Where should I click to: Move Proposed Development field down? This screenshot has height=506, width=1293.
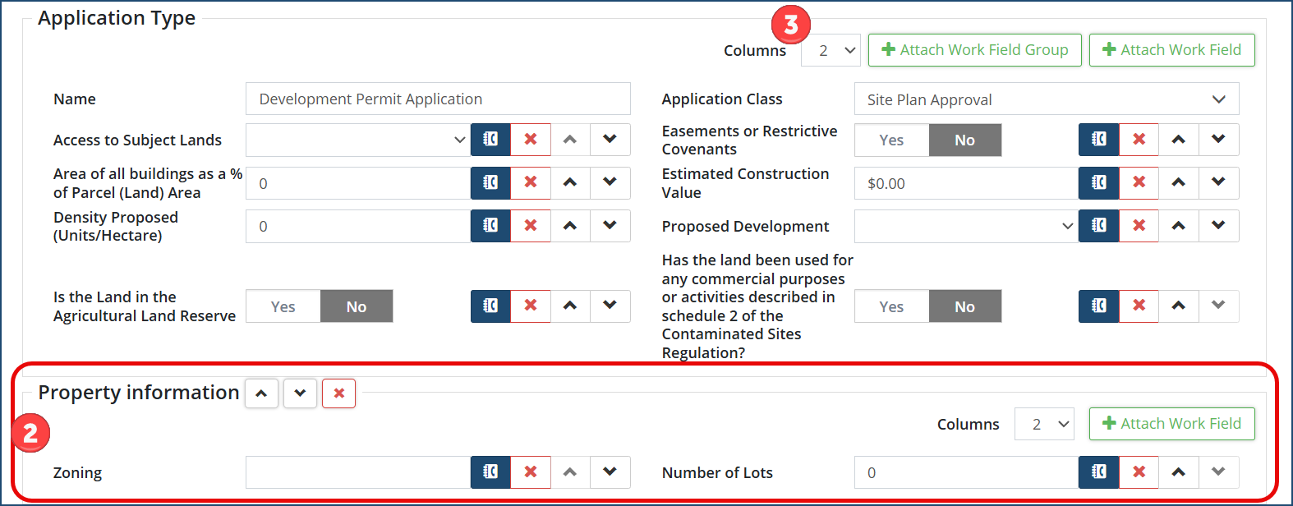tap(1218, 226)
